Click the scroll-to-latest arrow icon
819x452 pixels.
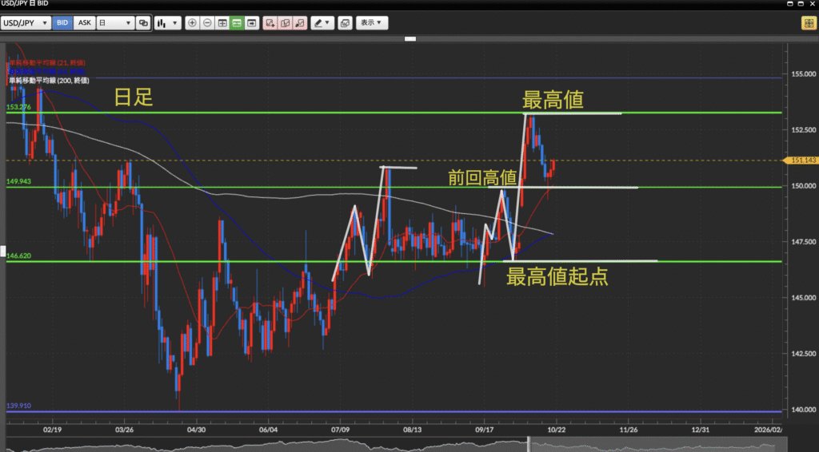[x=252, y=23]
